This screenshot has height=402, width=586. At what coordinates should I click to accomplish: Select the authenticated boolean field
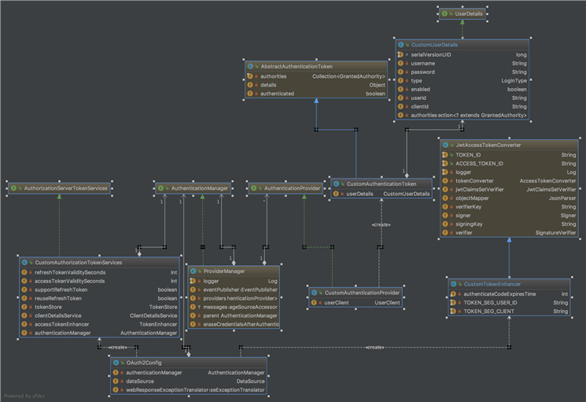pos(316,94)
